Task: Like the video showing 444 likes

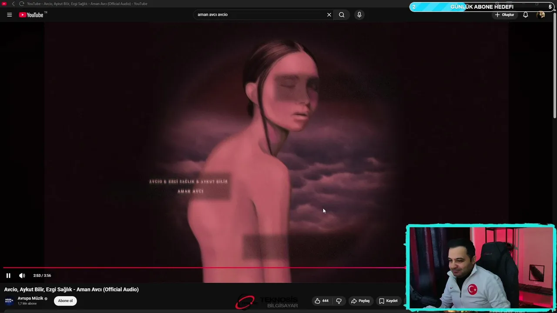Action: point(322,301)
